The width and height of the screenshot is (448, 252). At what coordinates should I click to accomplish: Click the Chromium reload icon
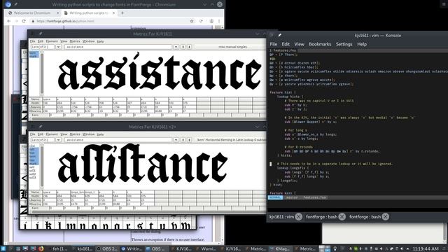tap(24, 21)
